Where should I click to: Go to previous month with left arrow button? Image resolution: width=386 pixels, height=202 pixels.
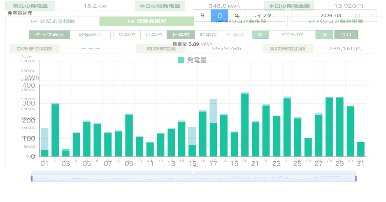tap(260, 35)
